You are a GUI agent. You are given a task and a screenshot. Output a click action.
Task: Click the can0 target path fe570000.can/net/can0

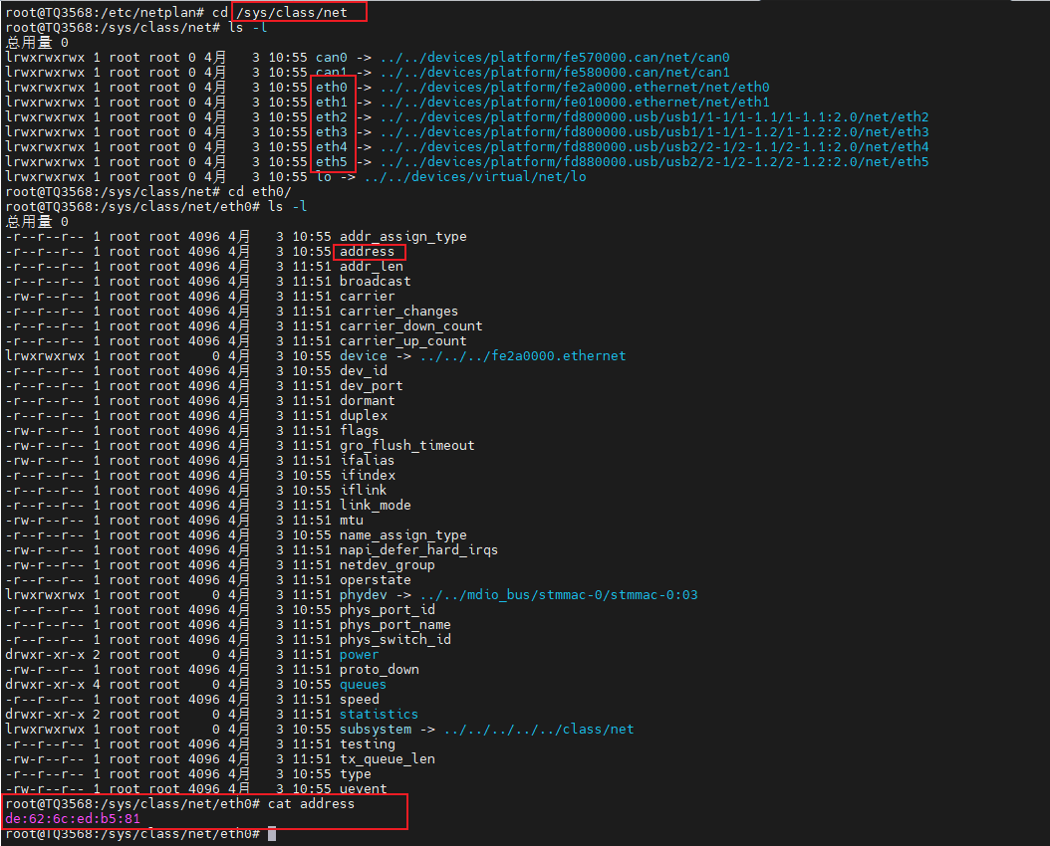[x=555, y=58]
